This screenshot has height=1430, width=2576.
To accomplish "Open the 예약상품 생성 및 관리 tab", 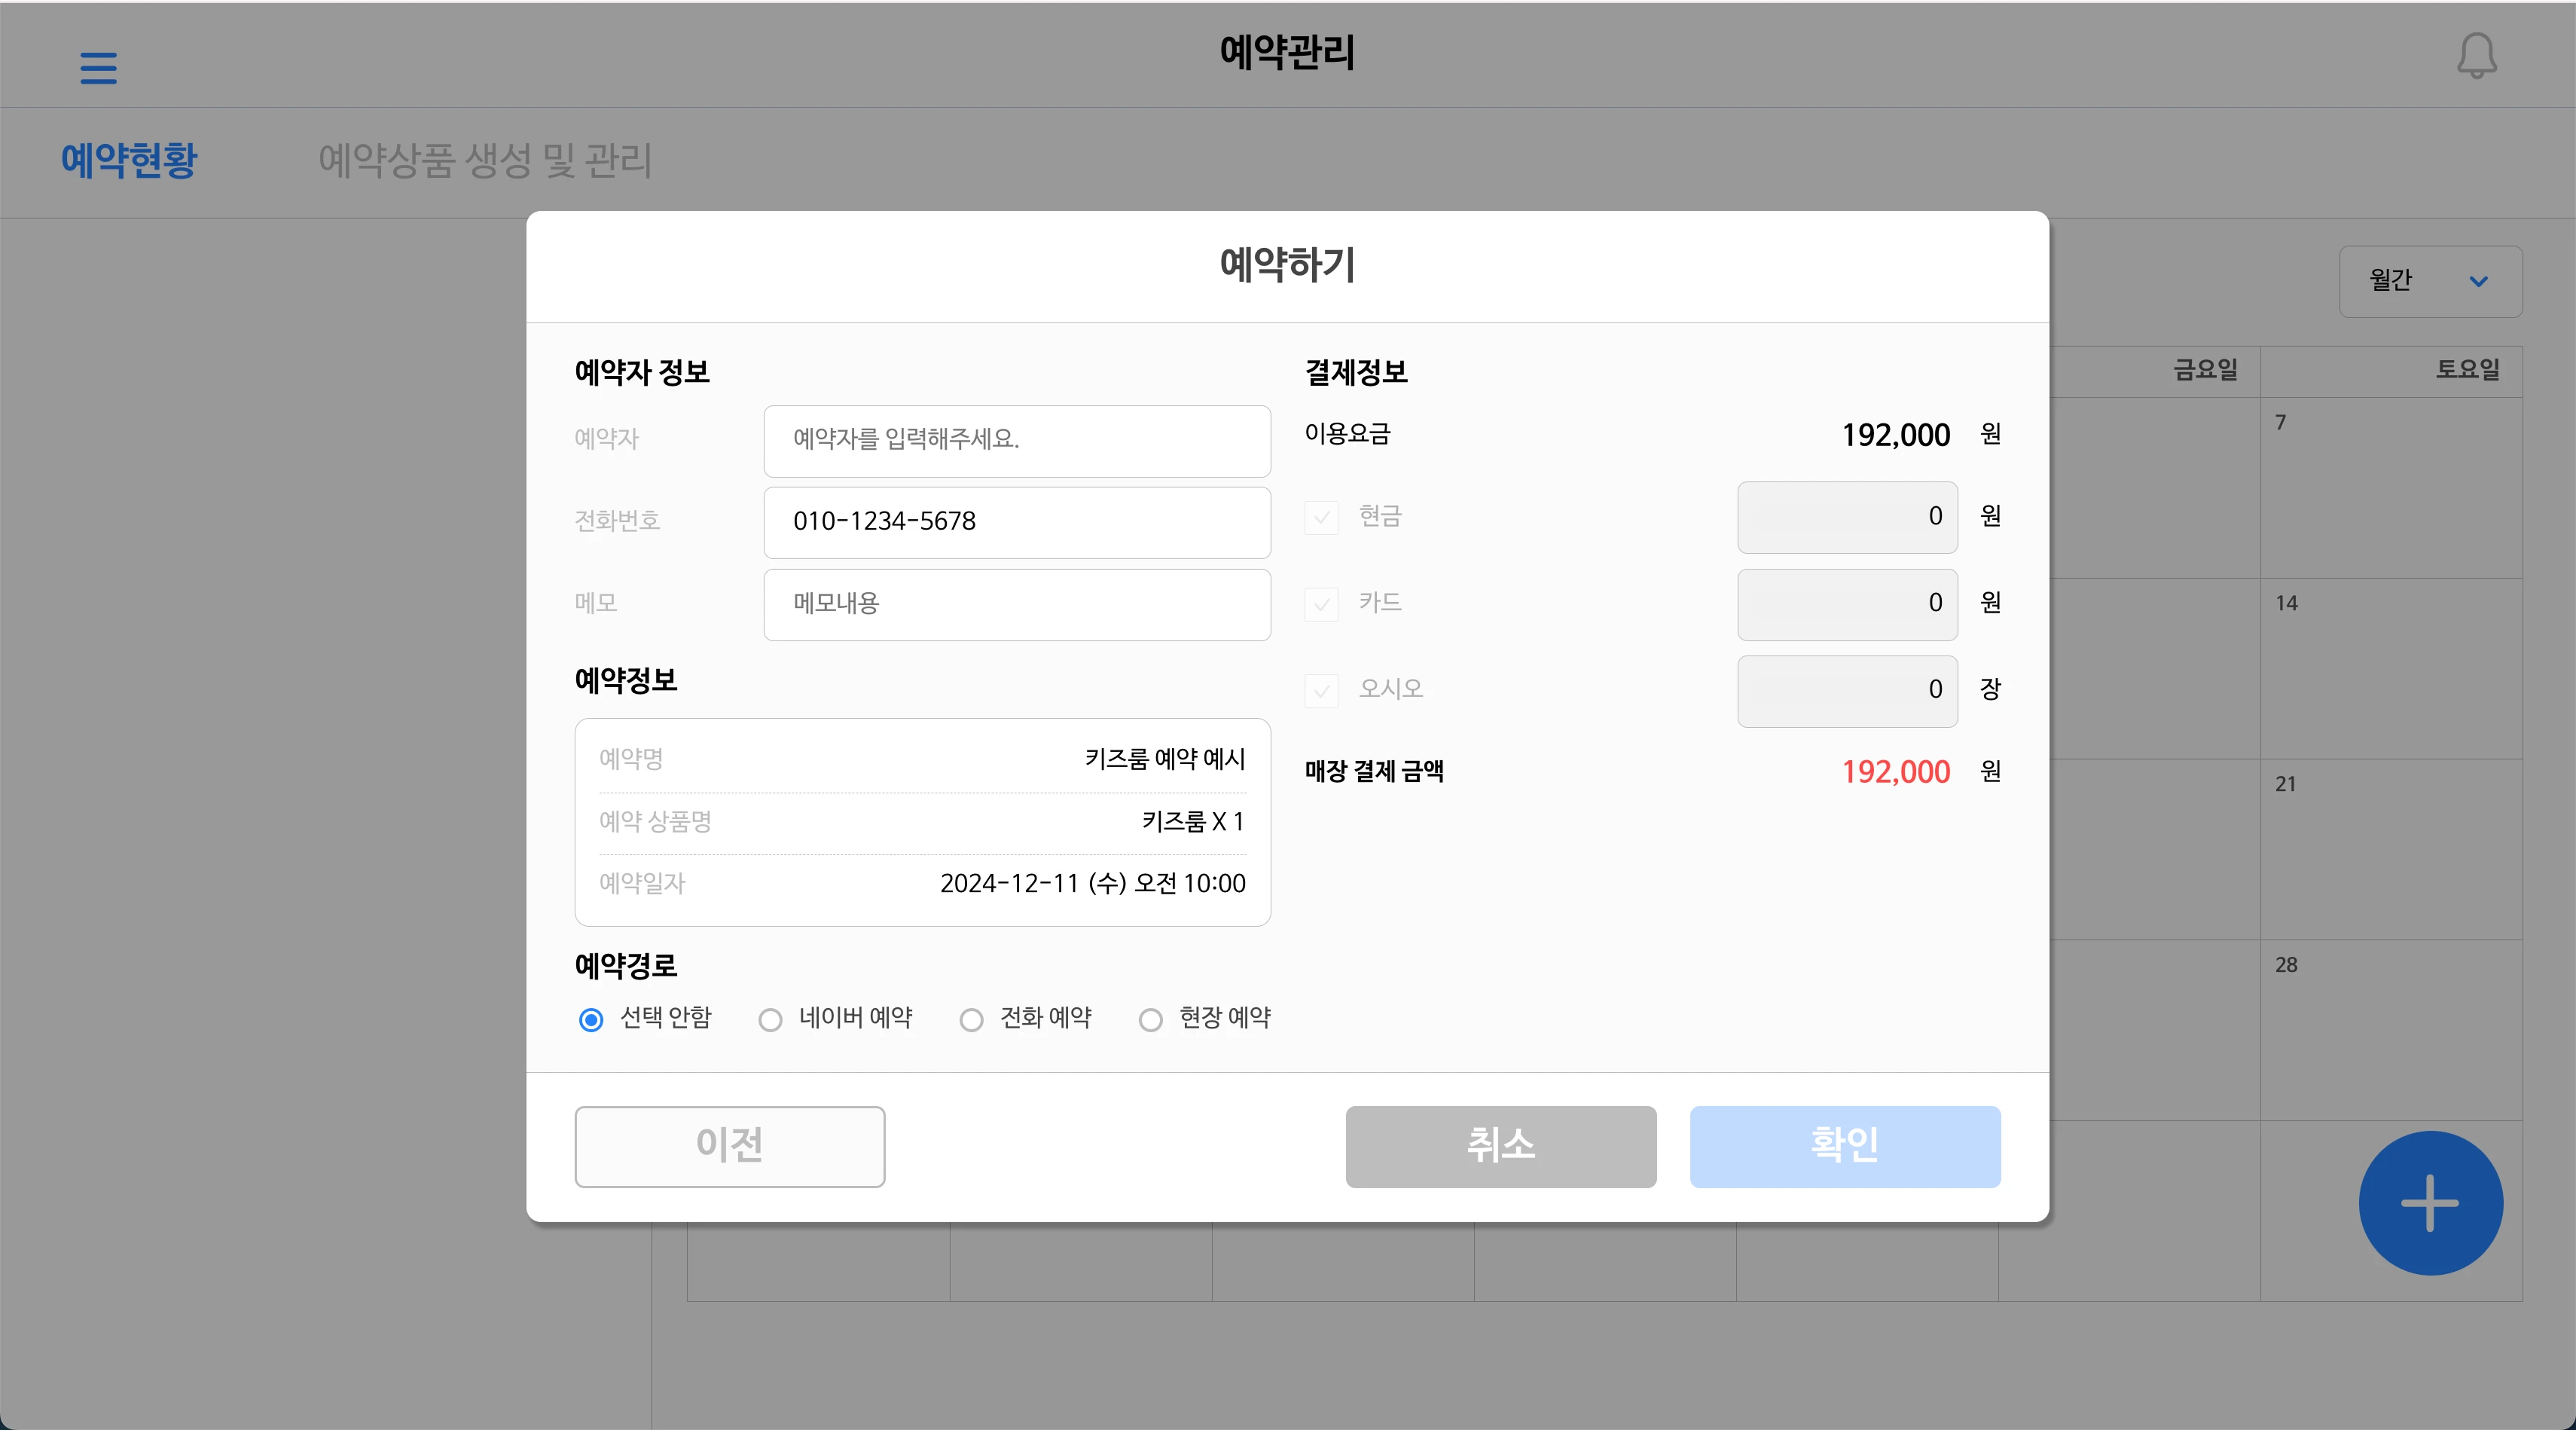I will point(485,161).
